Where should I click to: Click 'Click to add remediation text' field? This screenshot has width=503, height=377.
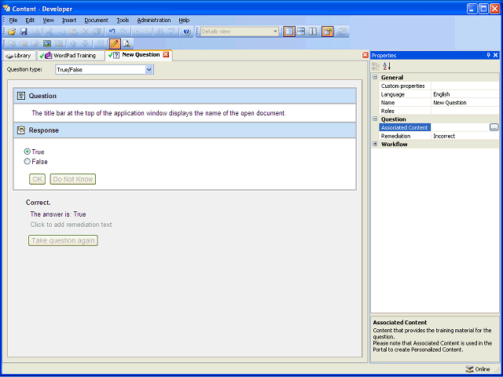coord(71,225)
